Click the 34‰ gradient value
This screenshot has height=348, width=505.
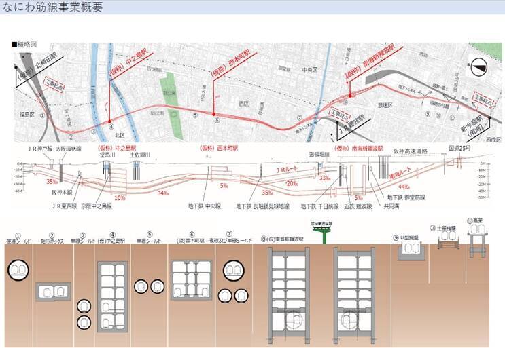(x=163, y=193)
